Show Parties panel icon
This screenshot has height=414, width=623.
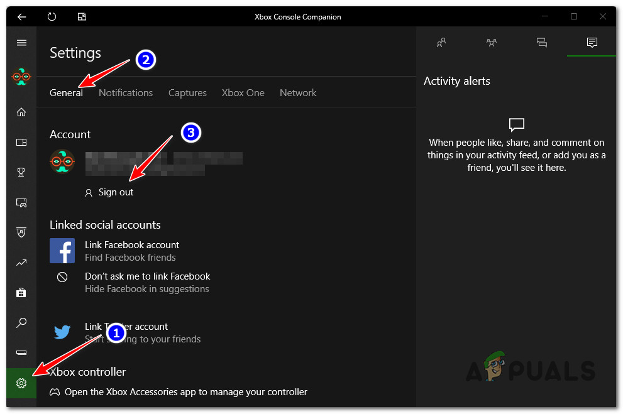492,42
